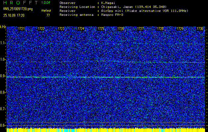Image resolution: width=208 pixels, height=132 pixels.
Task: Click the 0.9 frequency axis label
Action: click(3, 76)
